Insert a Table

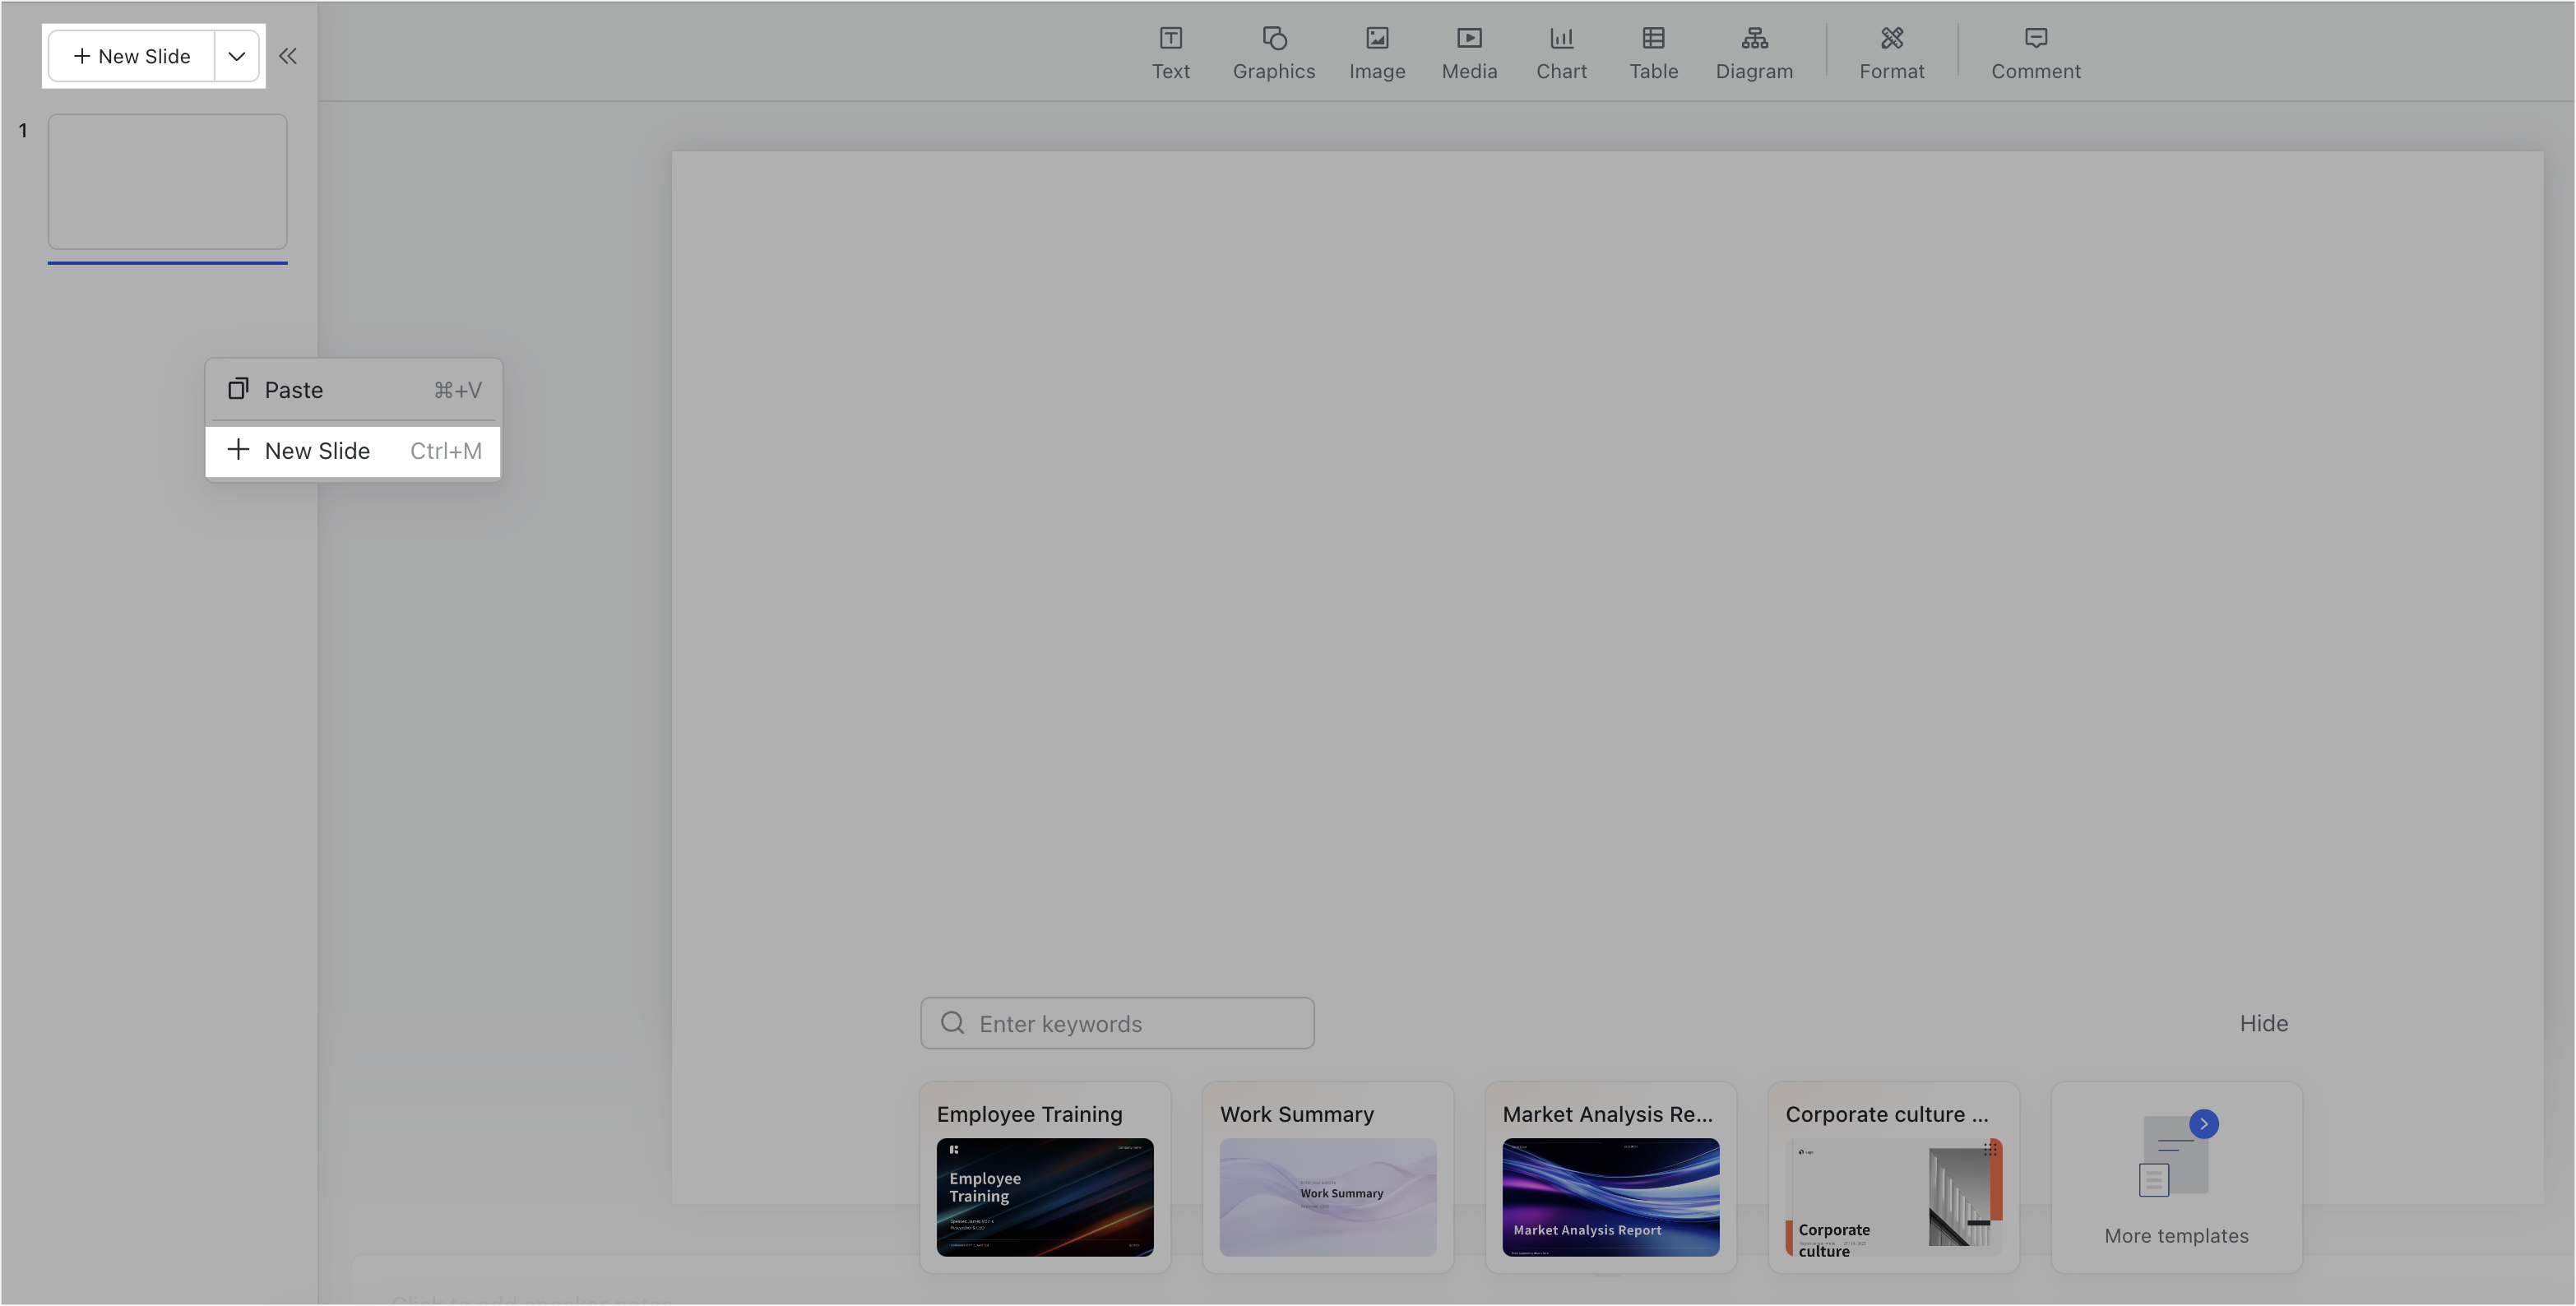(x=1653, y=54)
